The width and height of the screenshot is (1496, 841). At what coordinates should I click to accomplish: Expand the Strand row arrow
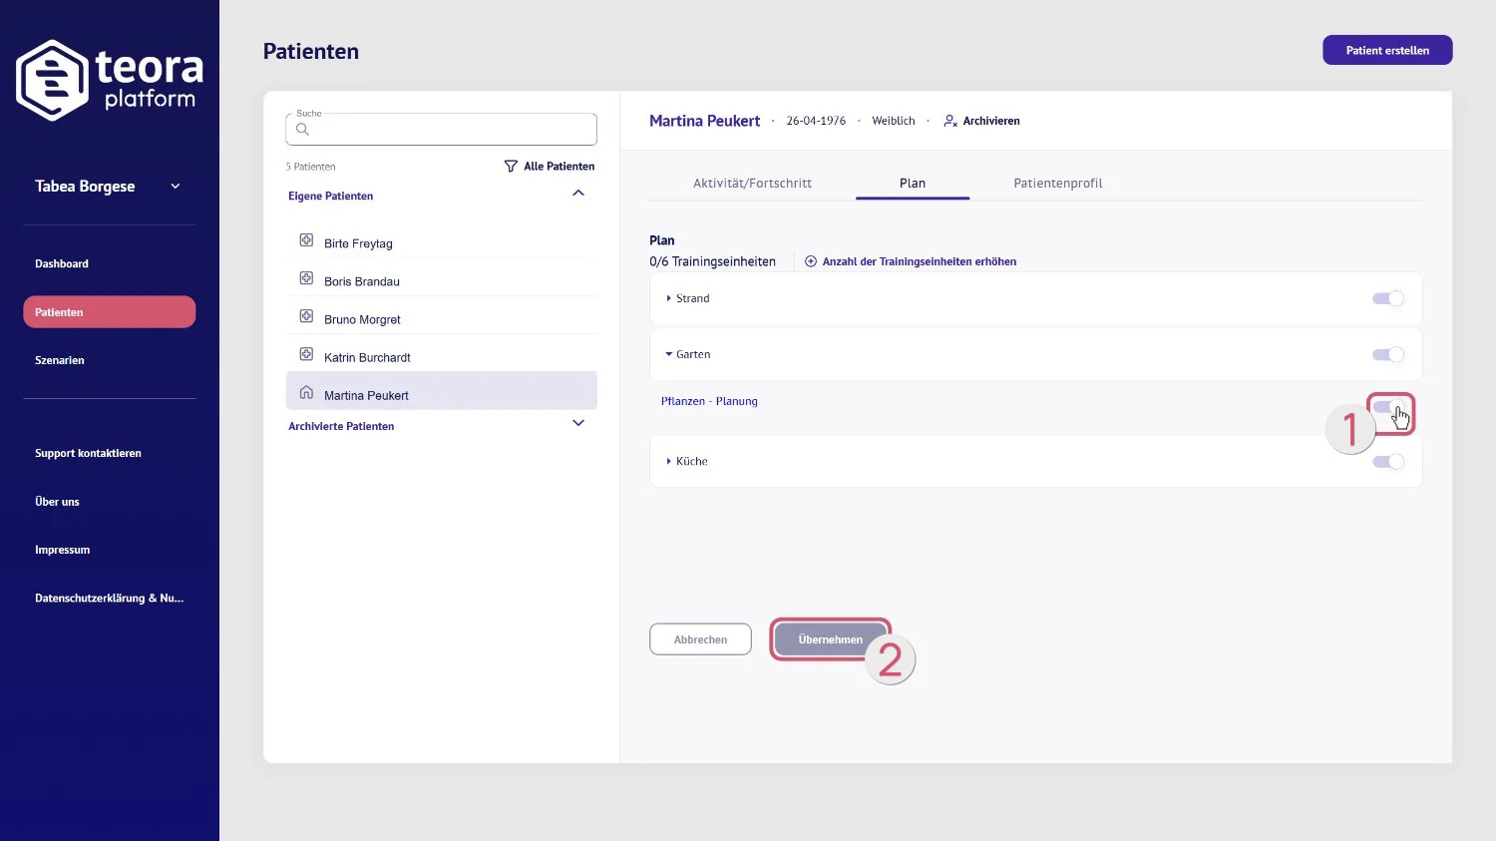[668, 298]
